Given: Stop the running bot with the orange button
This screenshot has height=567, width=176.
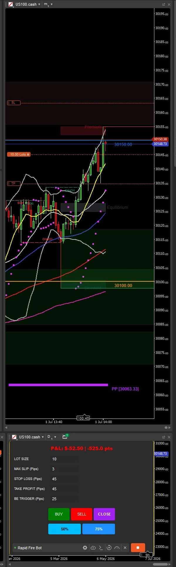Looking at the screenshot, I should pos(138,548).
